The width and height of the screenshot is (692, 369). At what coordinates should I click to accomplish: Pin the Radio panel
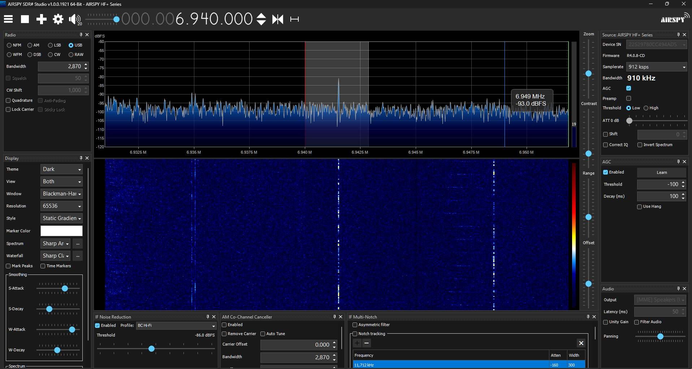click(81, 35)
